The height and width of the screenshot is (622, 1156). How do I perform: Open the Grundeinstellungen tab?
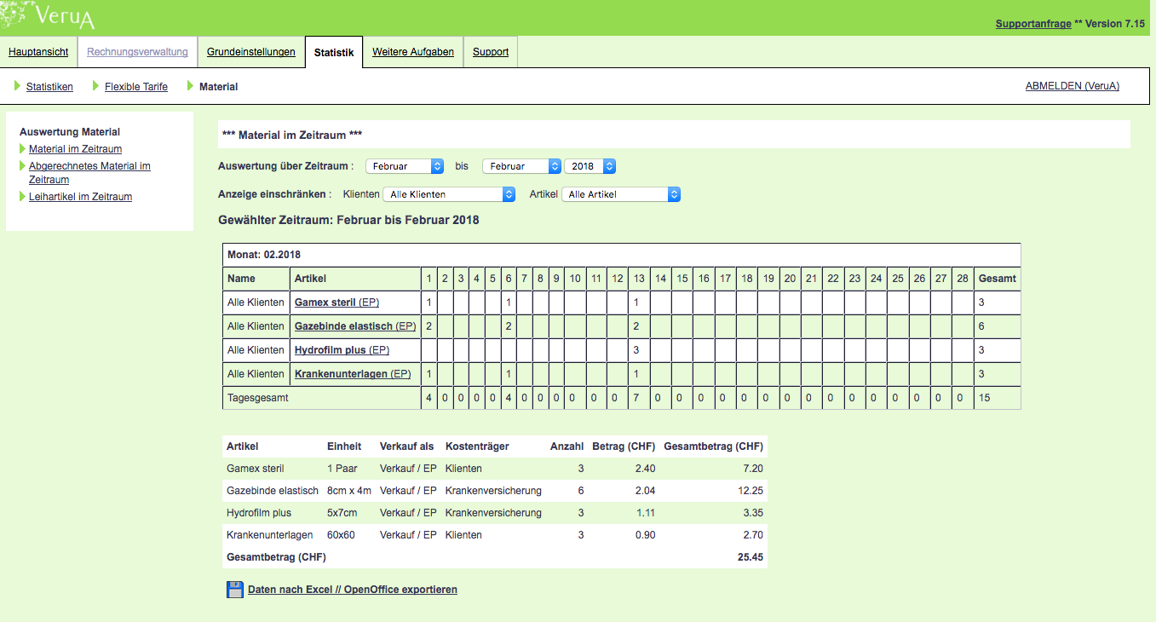coord(251,52)
